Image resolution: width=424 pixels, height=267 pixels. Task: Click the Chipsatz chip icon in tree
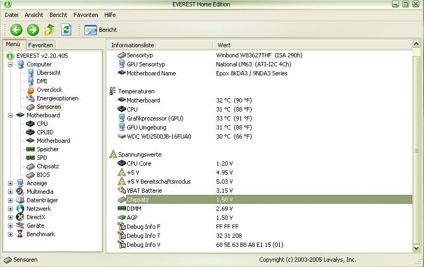tap(30, 166)
